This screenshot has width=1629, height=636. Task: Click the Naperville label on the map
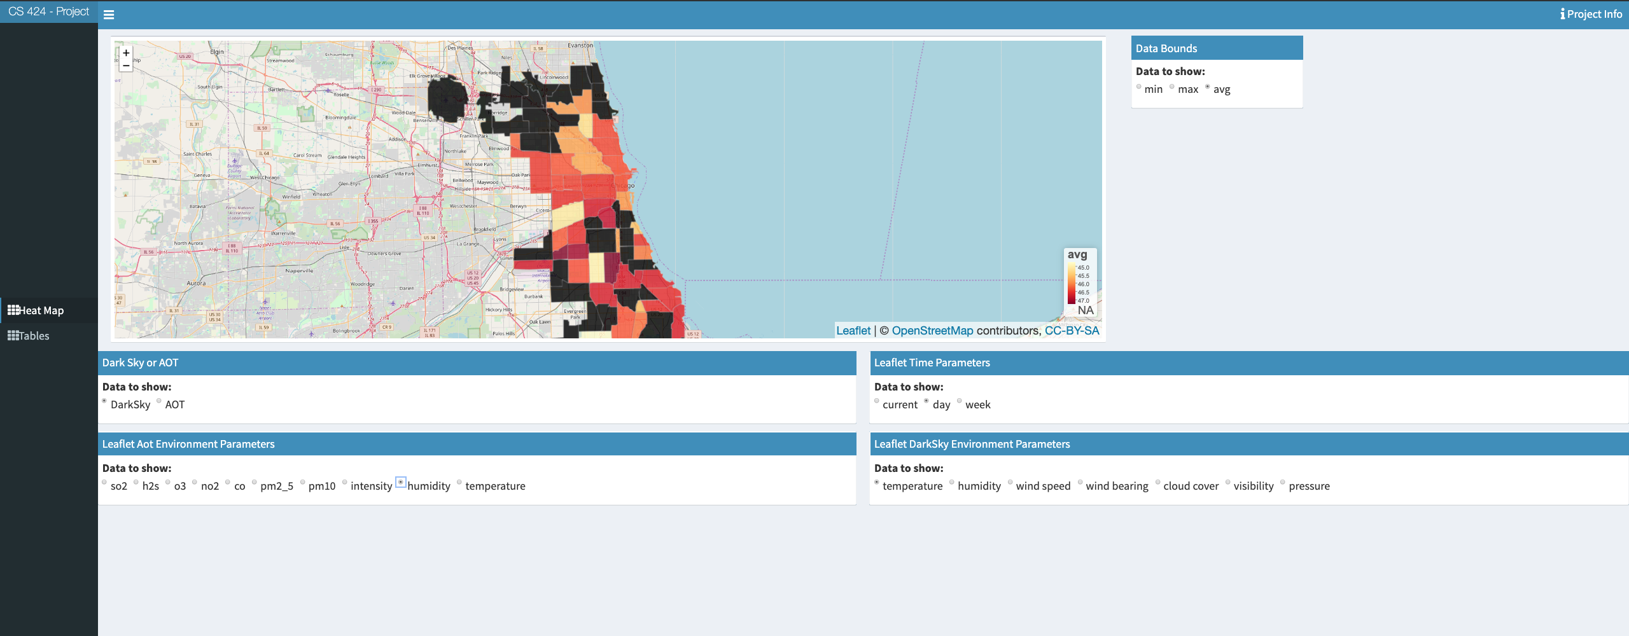(x=299, y=271)
